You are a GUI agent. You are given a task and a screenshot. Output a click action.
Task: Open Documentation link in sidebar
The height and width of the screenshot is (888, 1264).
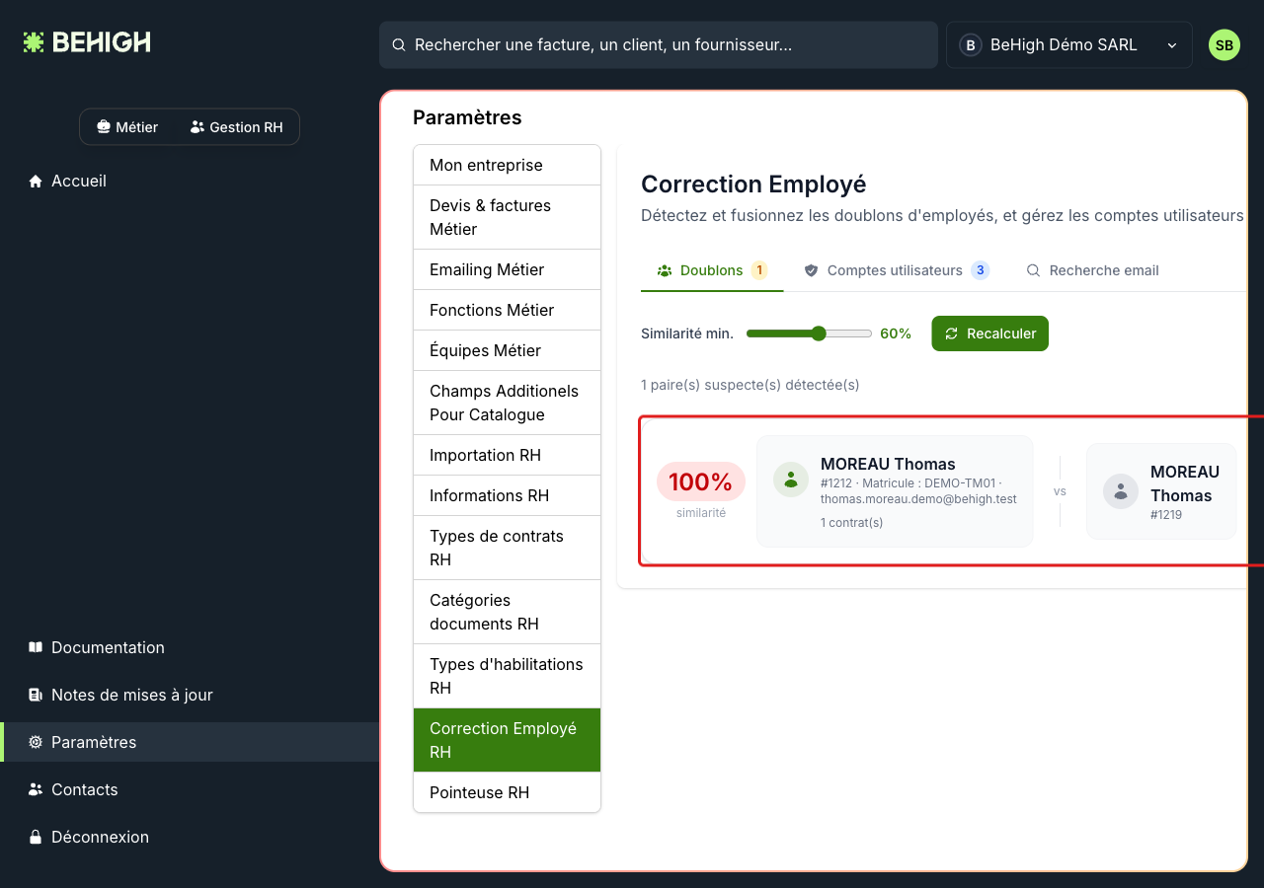(190, 647)
